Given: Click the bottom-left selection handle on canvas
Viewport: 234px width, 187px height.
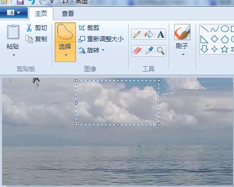Looking at the screenshot, I should tap(76, 124).
